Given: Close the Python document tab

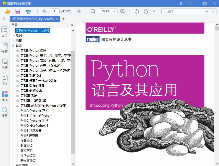Looking at the screenshot, I should pos(57,19).
